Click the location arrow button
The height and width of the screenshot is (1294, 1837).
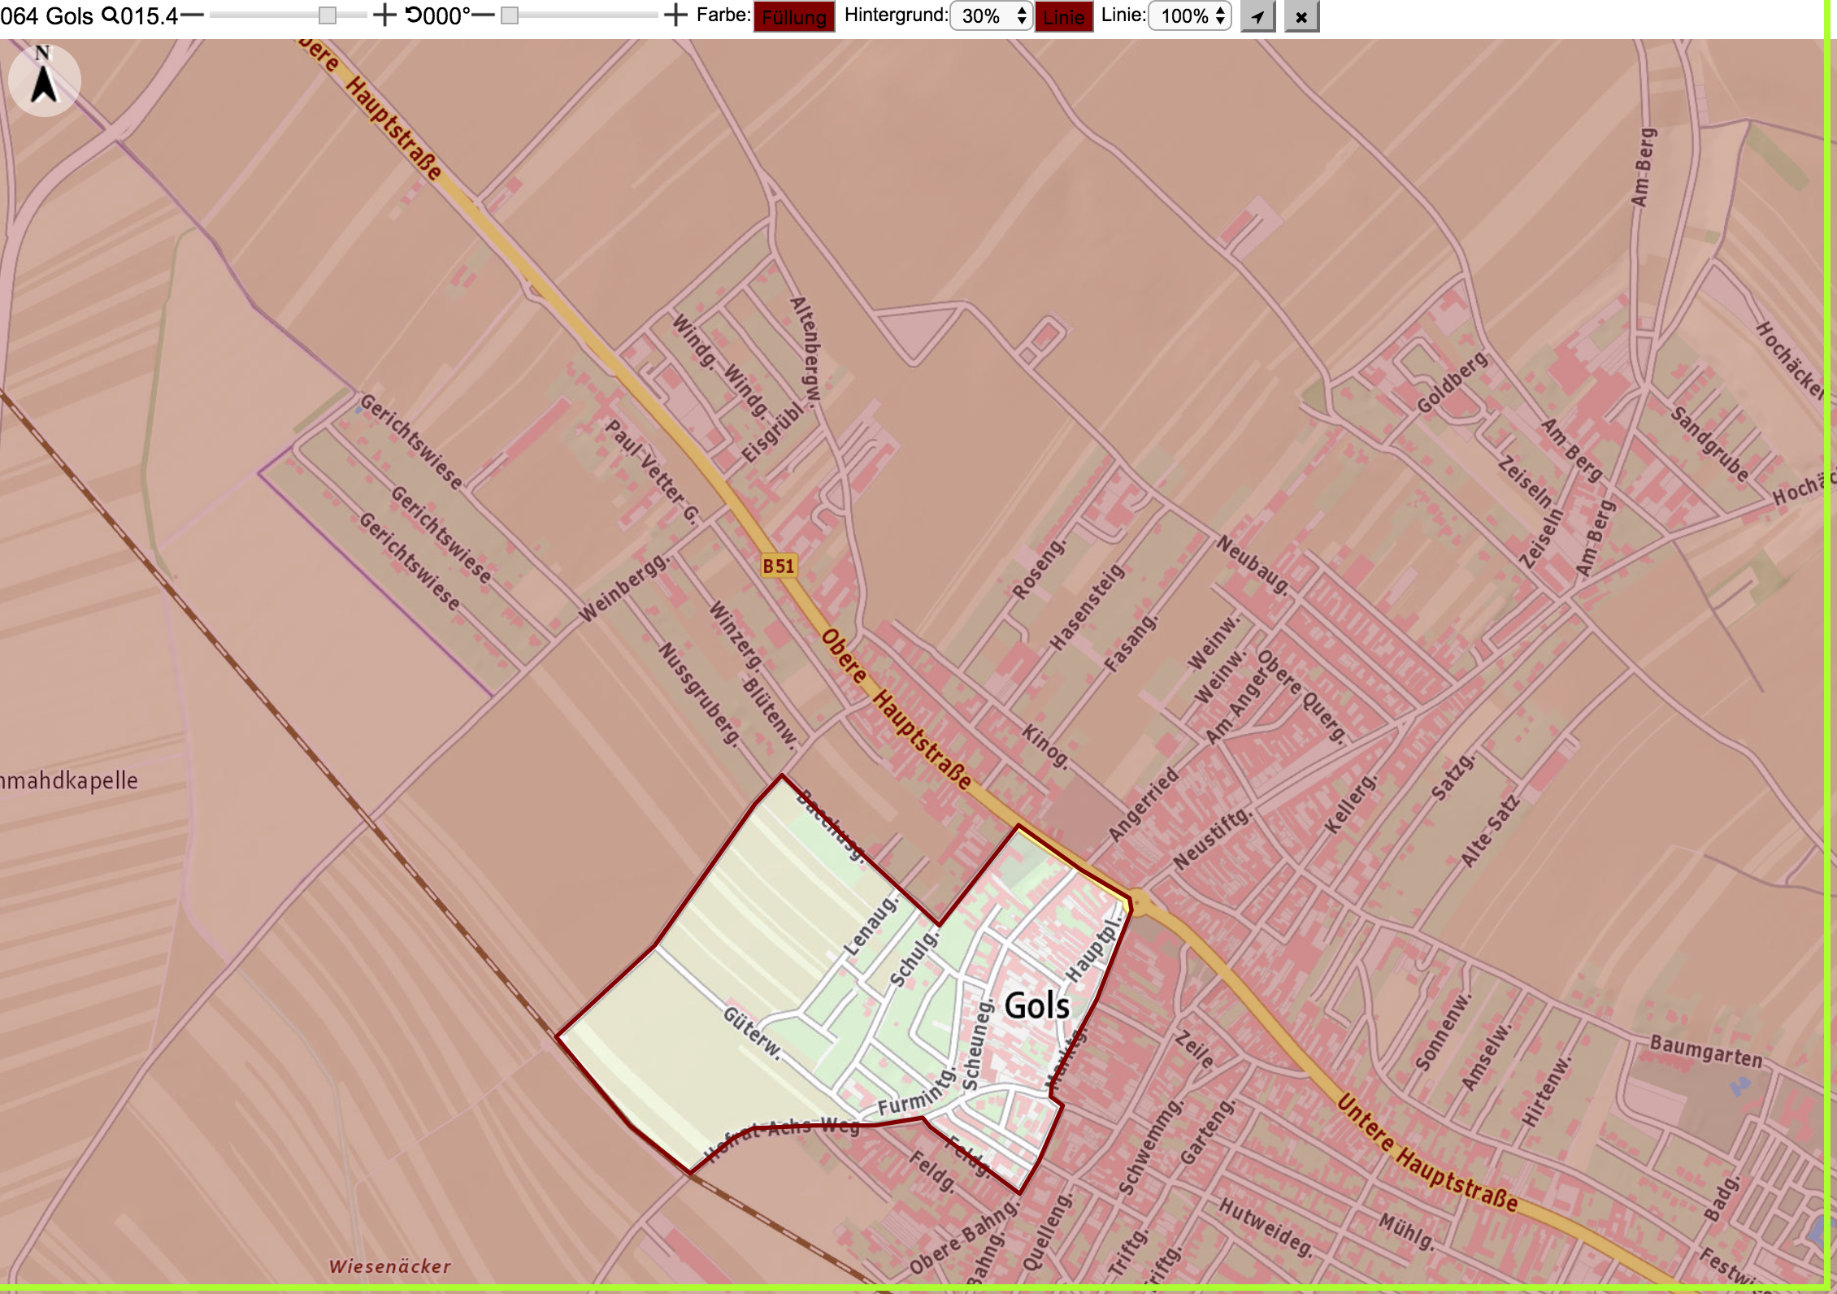tap(1257, 16)
